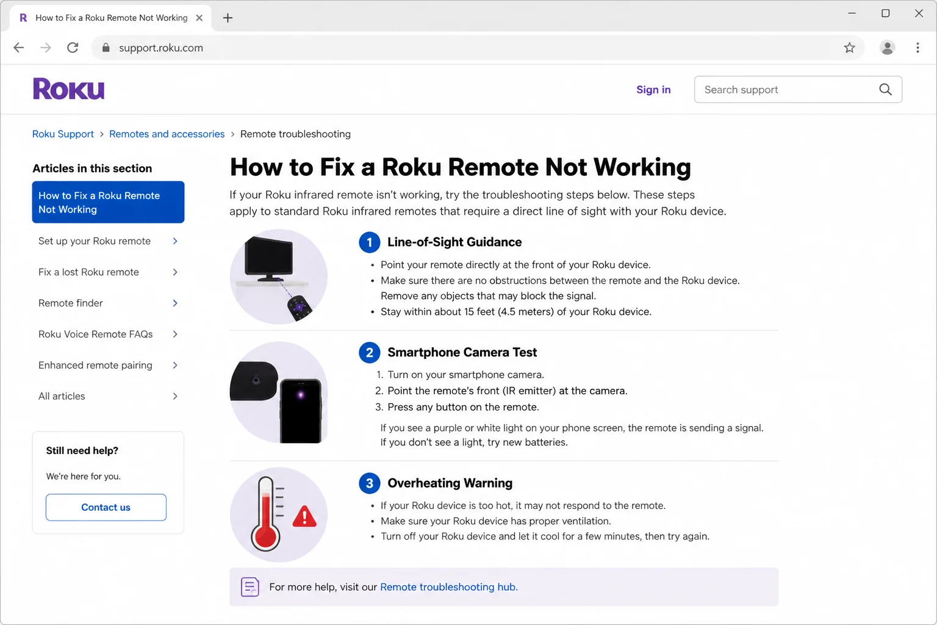Follow Remotes and accessories breadcrumb link

pos(167,134)
